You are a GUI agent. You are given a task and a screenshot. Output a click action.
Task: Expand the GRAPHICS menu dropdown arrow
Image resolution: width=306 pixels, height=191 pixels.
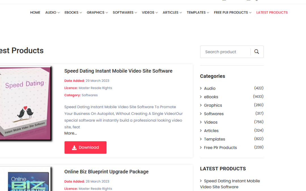click(107, 13)
